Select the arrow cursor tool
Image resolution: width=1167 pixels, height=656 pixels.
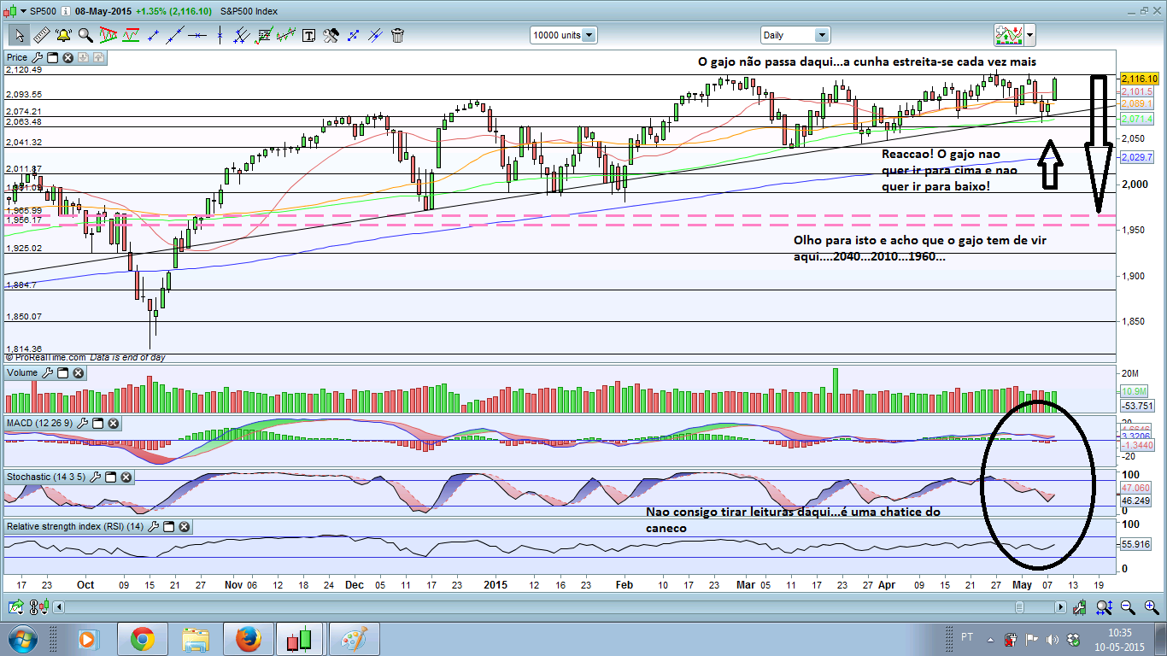(x=18, y=35)
